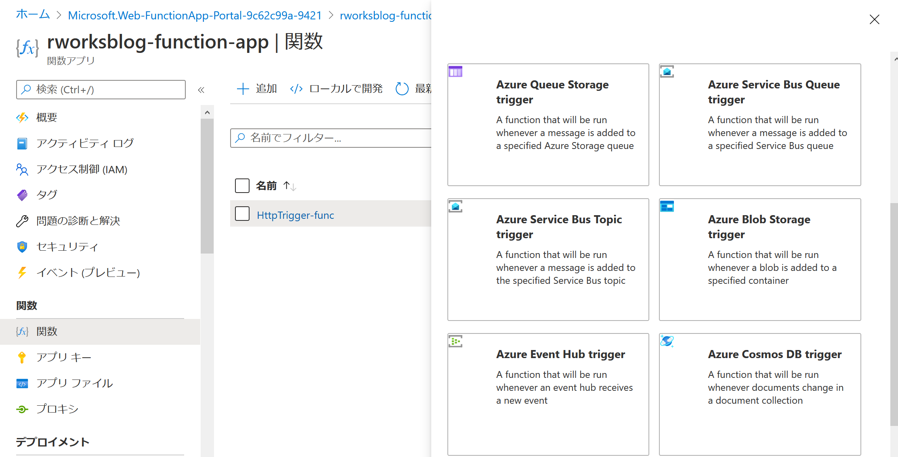Click the プロキシ green icon
Image resolution: width=898 pixels, height=457 pixels.
pos(22,409)
